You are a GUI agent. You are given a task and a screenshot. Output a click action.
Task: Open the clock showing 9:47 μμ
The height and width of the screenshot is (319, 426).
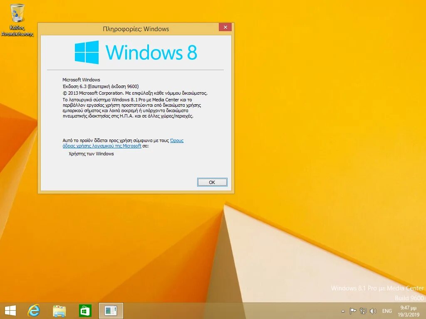click(x=409, y=311)
